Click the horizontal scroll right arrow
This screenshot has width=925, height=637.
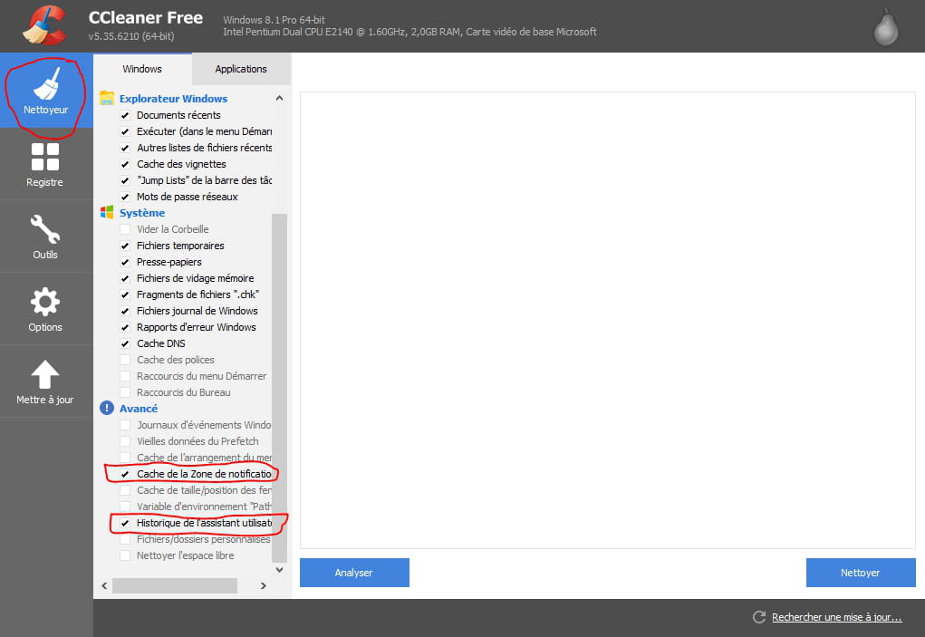click(263, 585)
